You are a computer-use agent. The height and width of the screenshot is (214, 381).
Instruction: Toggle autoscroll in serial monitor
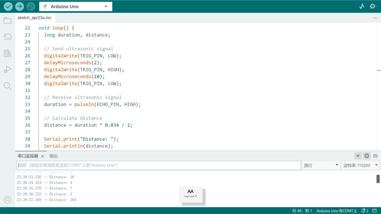pyautogui.click(x=358, y=156)
